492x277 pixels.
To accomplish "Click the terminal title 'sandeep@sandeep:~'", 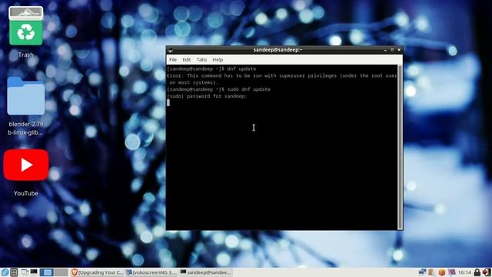I will 278,50.
